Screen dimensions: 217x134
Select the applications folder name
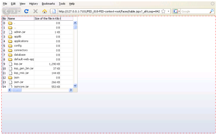pyautogui.click(x=21, y=41)
